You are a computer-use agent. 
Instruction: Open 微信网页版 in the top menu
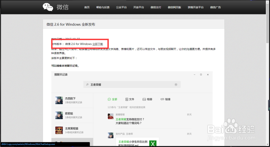point(174,7)
